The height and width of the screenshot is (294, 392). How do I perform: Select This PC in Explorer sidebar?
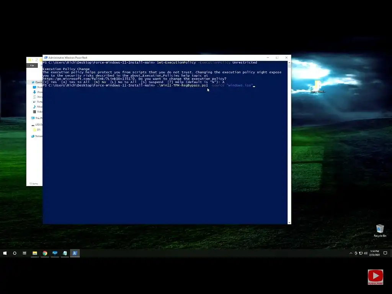pyautogui.click(x=37, y=118)
